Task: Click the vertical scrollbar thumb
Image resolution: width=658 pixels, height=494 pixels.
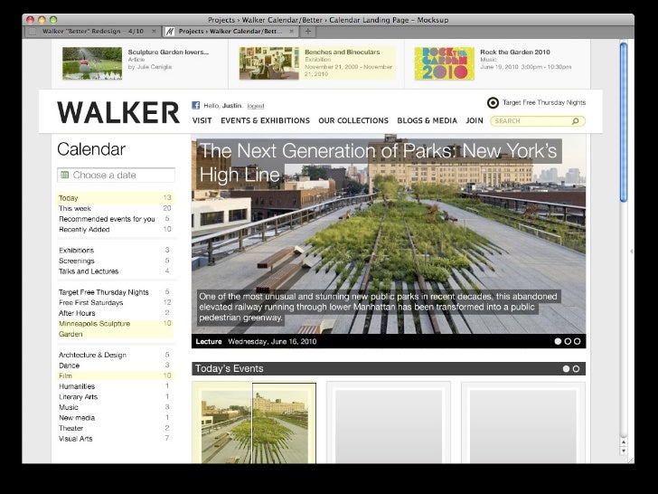Action: [624, 122]
